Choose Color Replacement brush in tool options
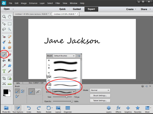Image resolution: width=153 pixels, height=114 pixels. 17,96
